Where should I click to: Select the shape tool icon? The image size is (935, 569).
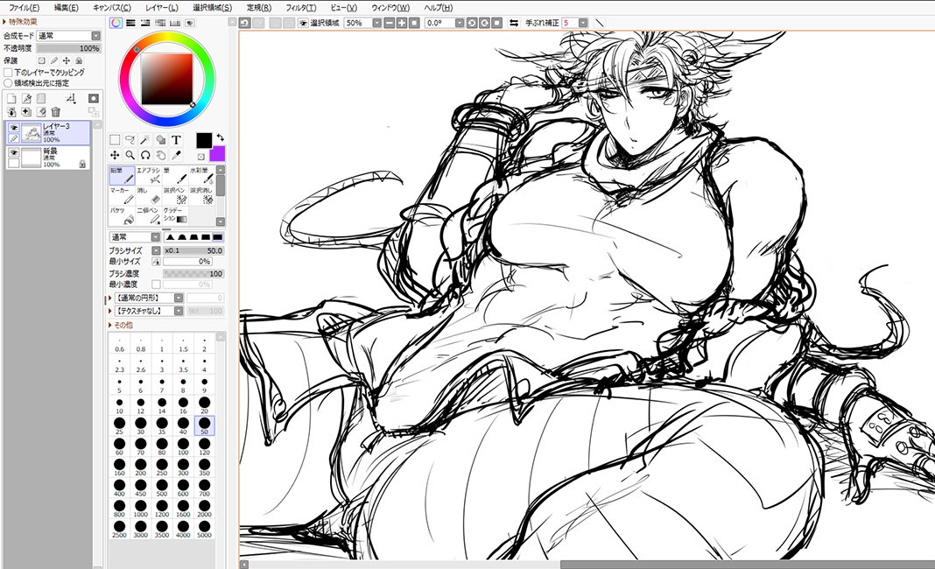tap(160, 139)
